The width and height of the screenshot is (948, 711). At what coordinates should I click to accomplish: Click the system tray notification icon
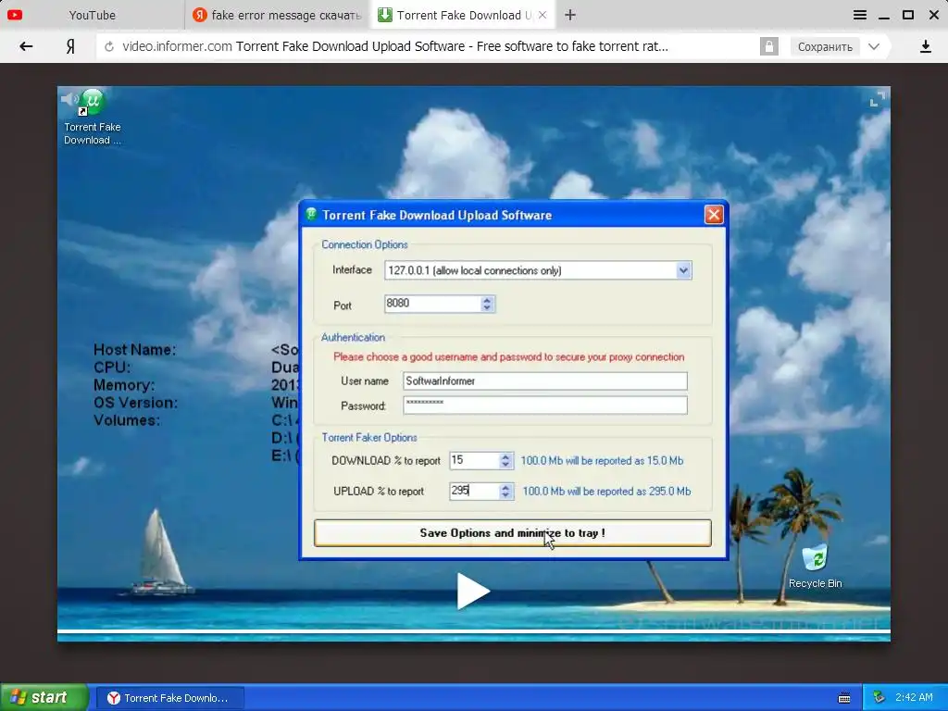pyautogui.click(x=879, y=698)
